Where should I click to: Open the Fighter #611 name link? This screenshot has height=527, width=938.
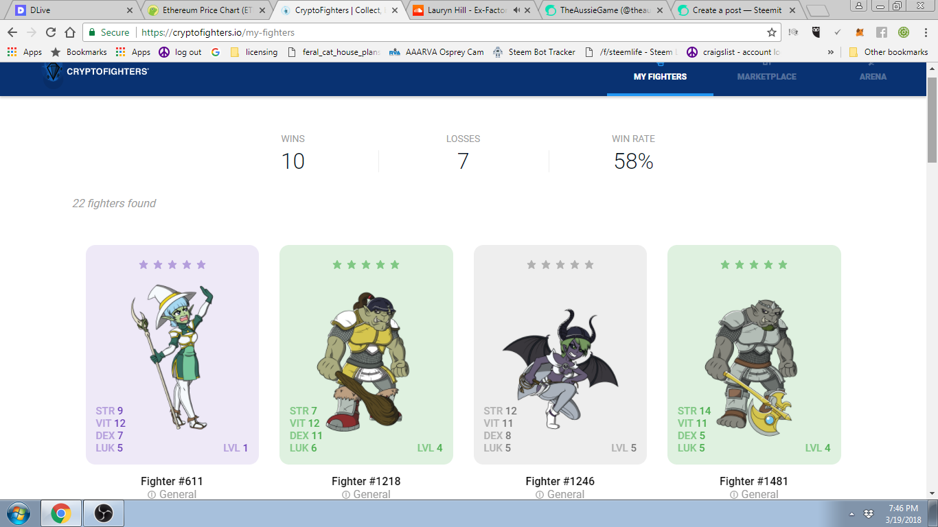[x=172, y=481]
